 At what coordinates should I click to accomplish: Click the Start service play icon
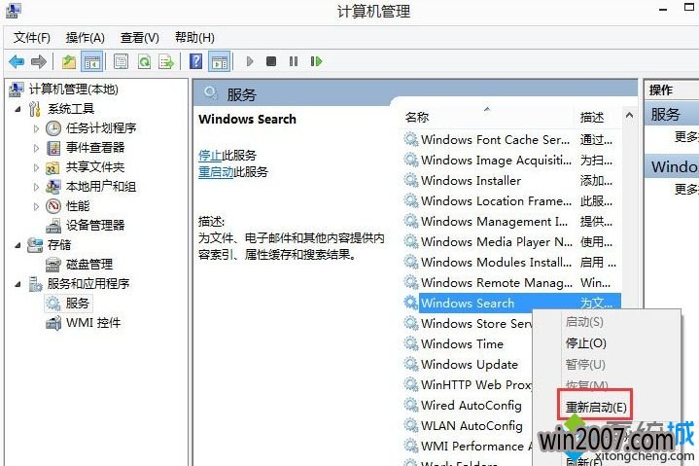(250, 61)
